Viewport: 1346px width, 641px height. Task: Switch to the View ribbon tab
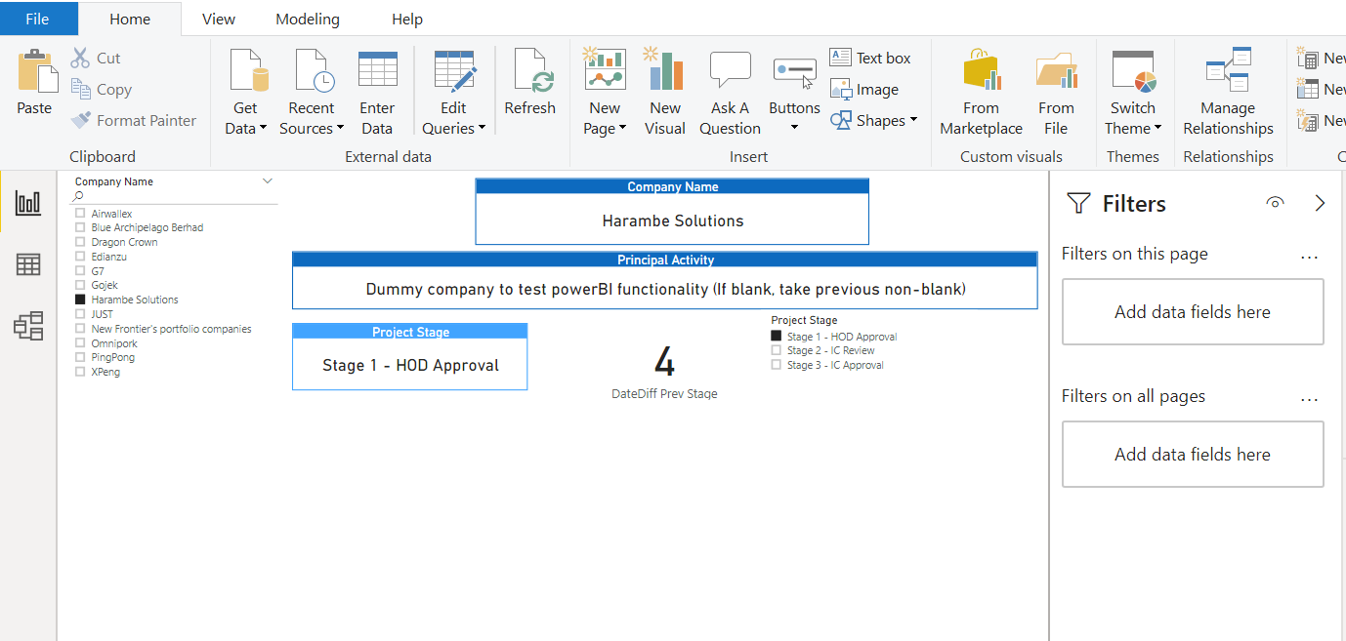click(x=219, y=19)
